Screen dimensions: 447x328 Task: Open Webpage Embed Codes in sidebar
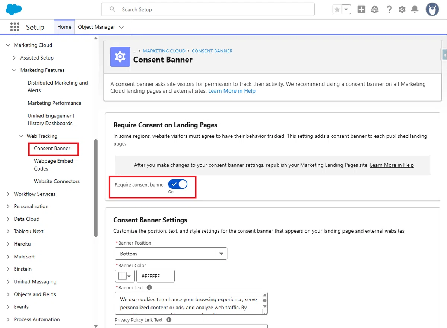(53, 165)
